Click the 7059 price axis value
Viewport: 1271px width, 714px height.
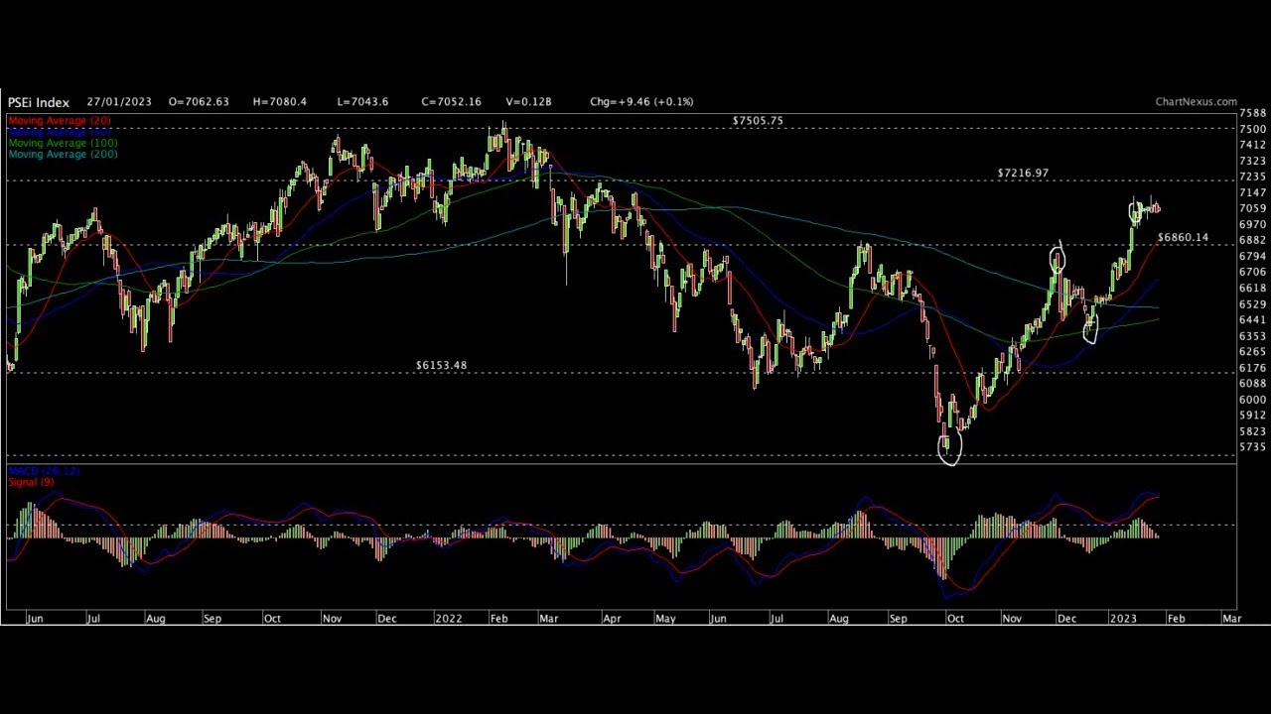(1252, 209)
